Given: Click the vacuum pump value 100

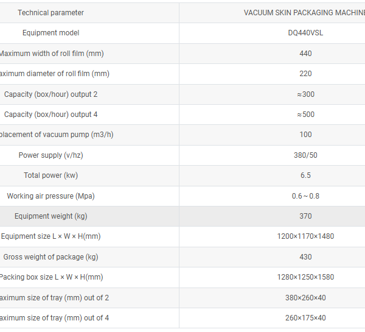Looking at the screenshot, I should coord(305,135).
